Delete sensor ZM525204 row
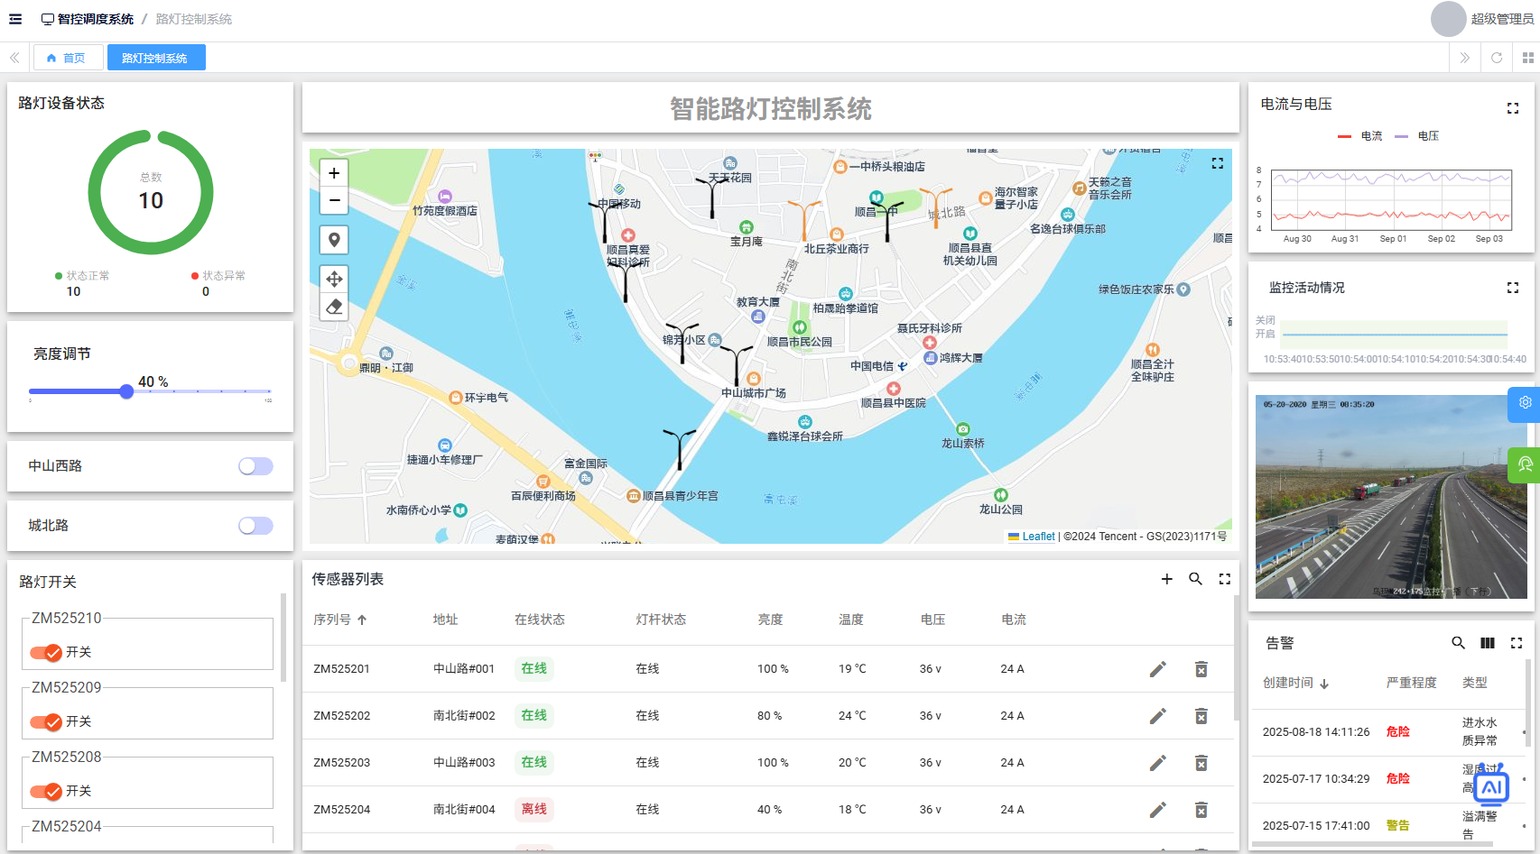 (1201, 810)
